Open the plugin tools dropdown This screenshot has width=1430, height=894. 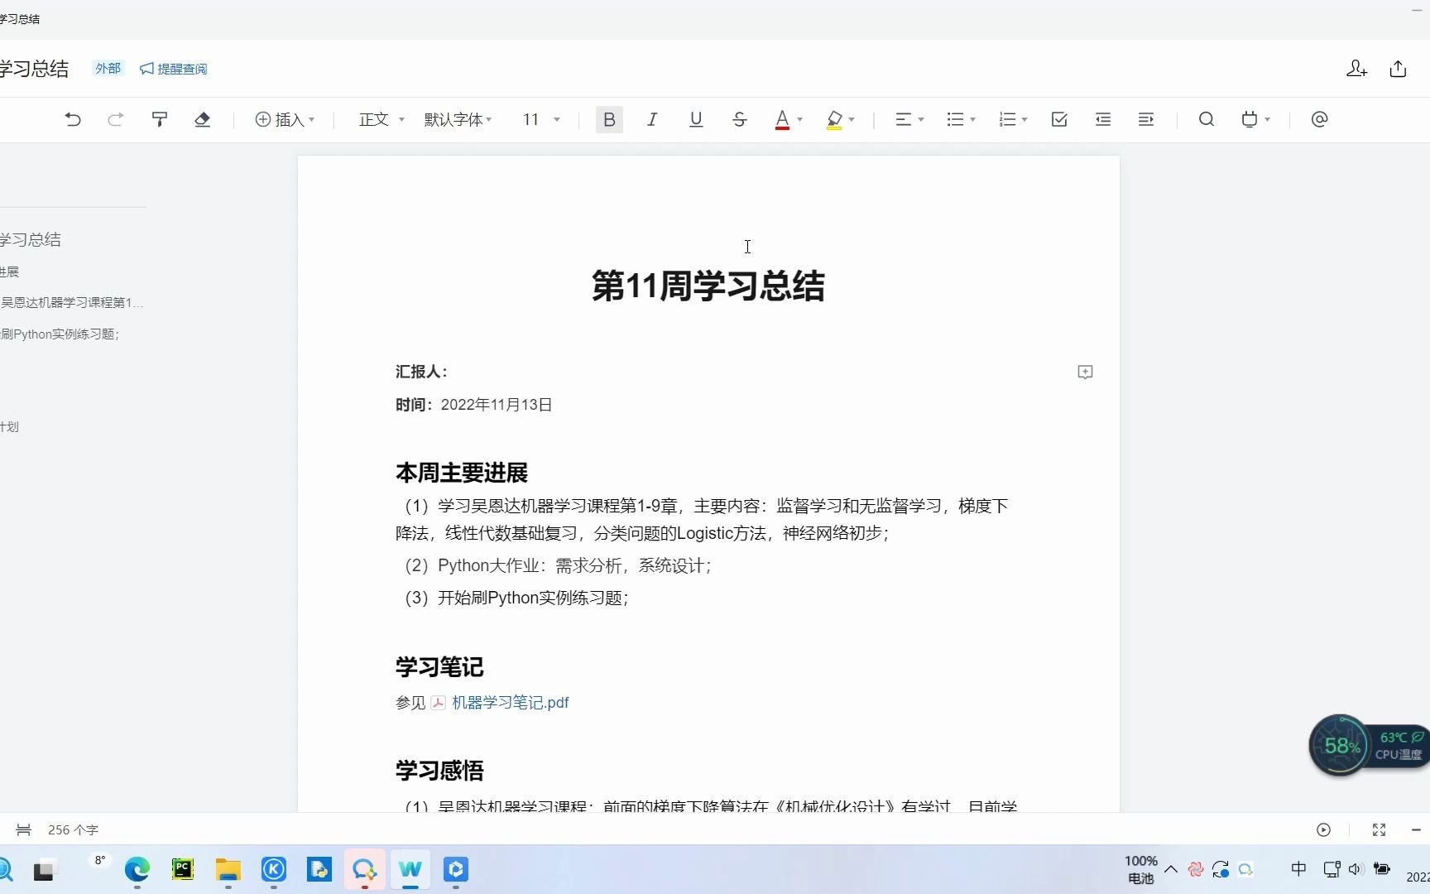[1255, 119]
